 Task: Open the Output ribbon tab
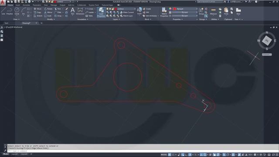tap(62, 5)
